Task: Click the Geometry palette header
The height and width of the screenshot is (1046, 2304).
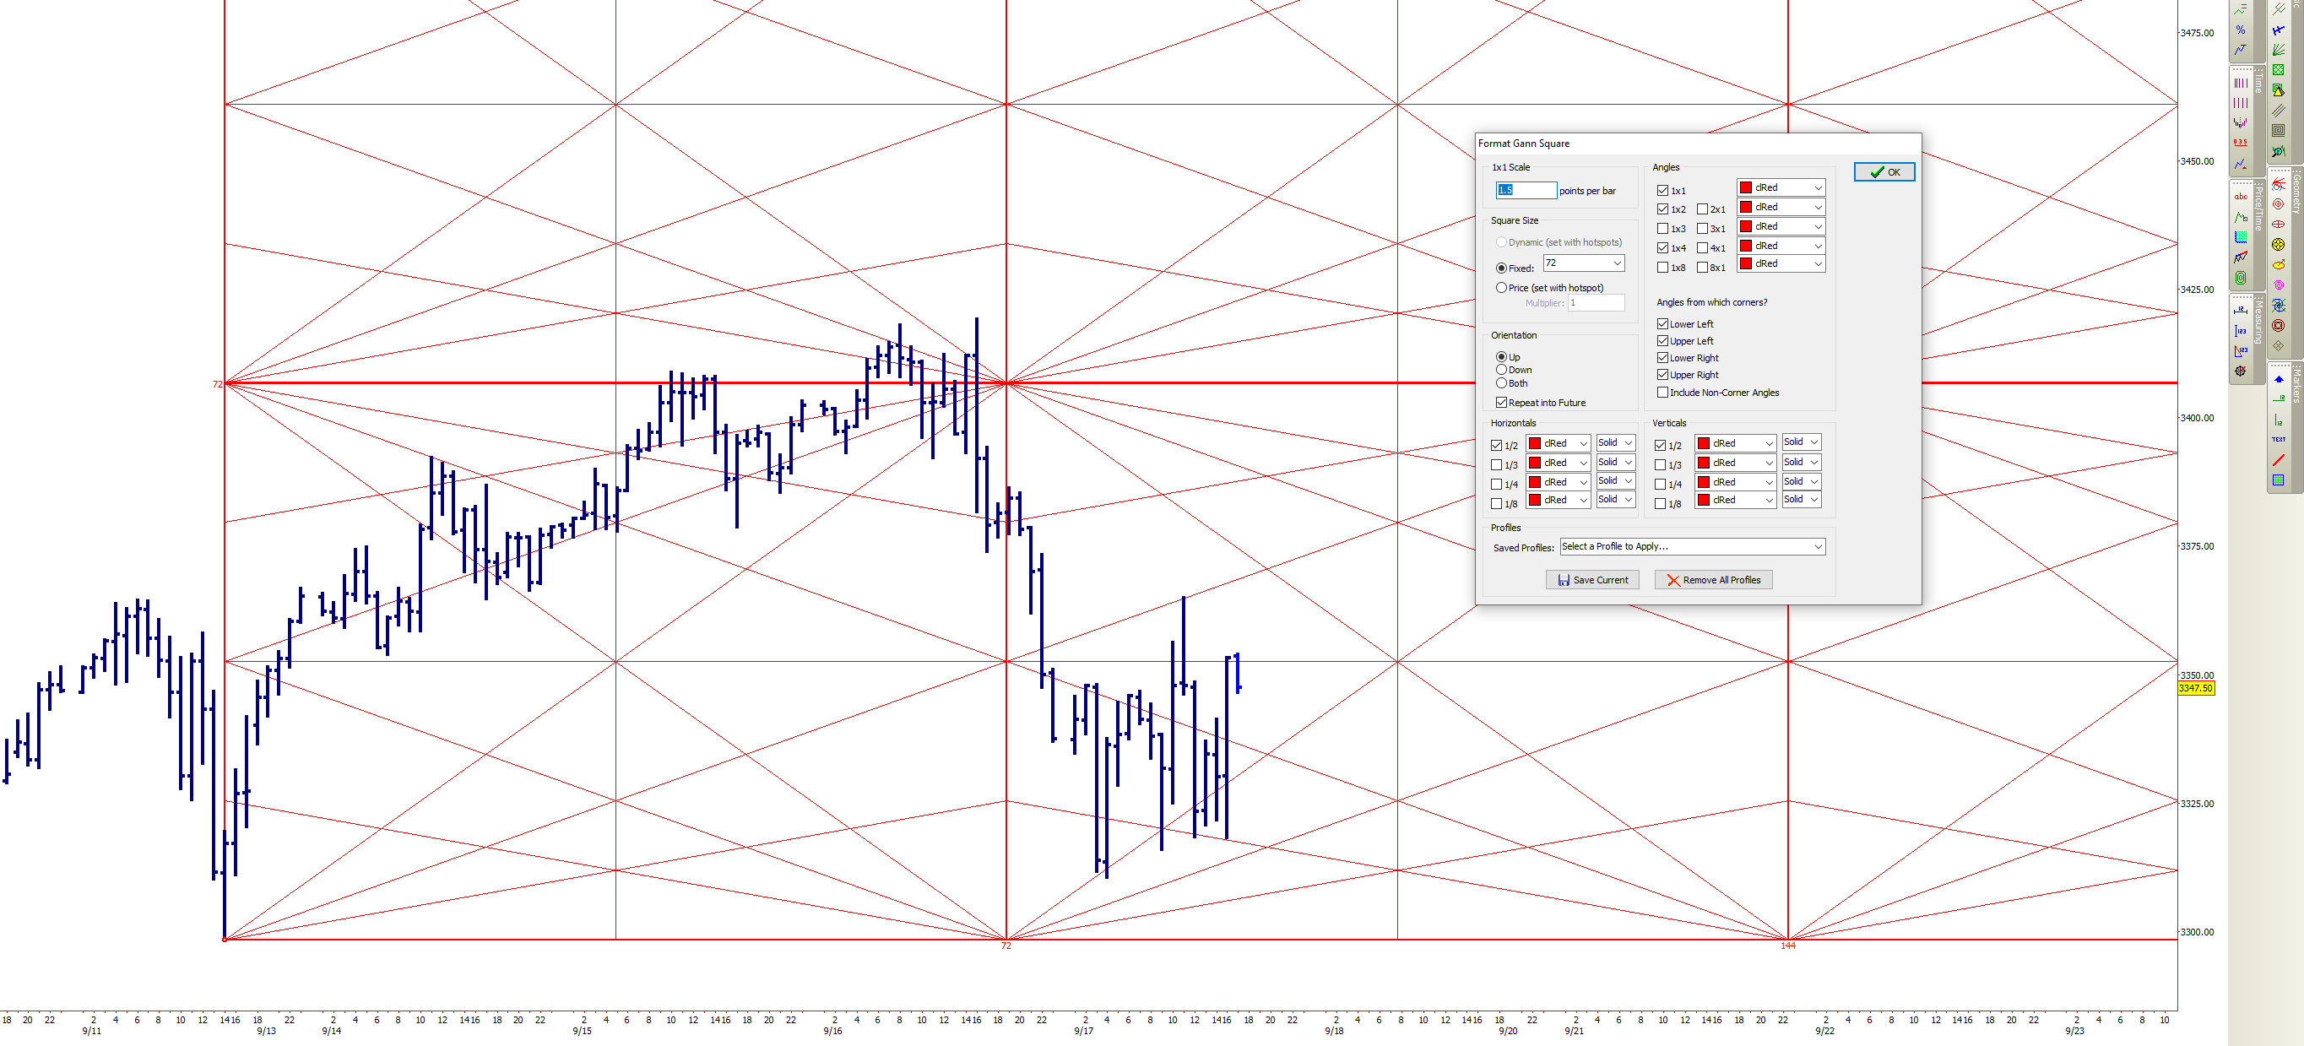Action: [2297, 194]
